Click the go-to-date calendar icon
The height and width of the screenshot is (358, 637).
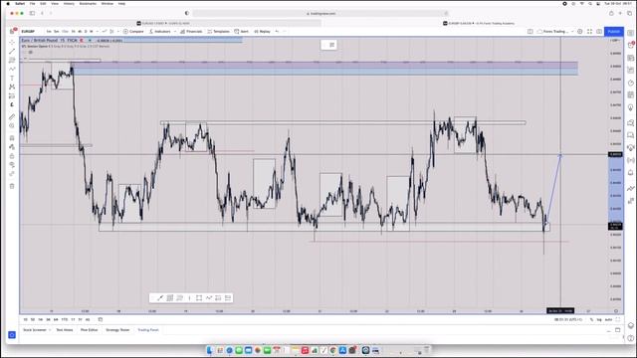click(101, 319)
